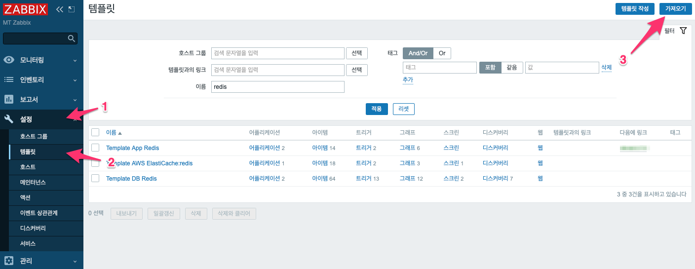
Task: Click the 모니터링 eye icon
Action: (9, 60)
